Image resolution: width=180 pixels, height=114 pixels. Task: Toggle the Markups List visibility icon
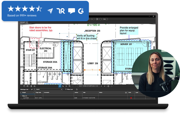[x=31, y=89]
